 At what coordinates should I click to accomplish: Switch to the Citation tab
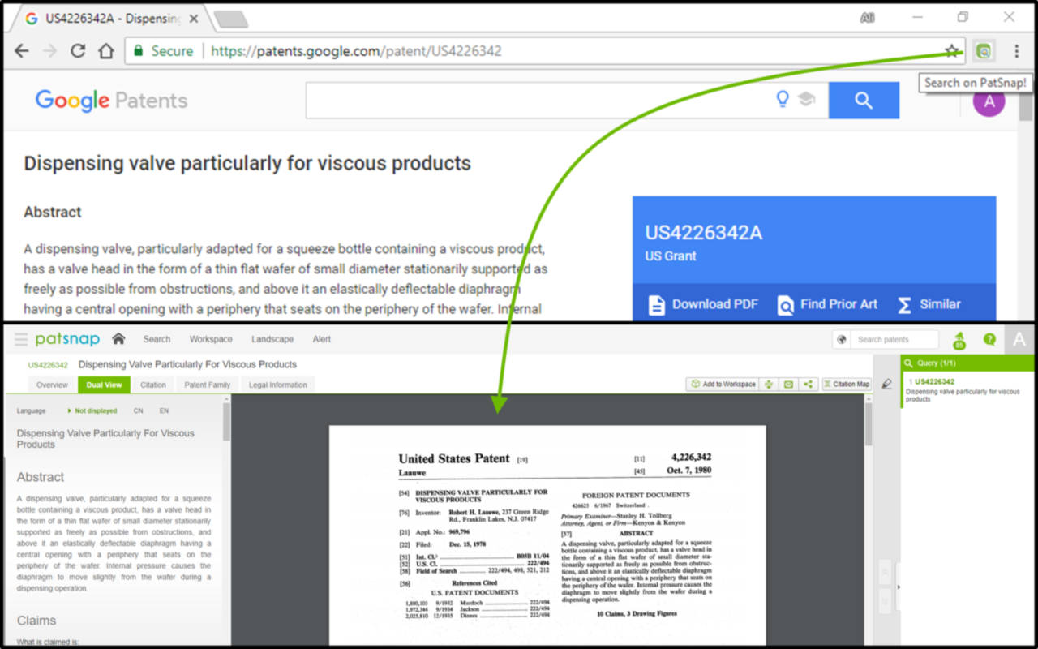pos(153,385)
